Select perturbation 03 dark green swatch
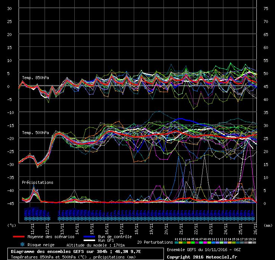The image size is (275, 260). (184, 243)
